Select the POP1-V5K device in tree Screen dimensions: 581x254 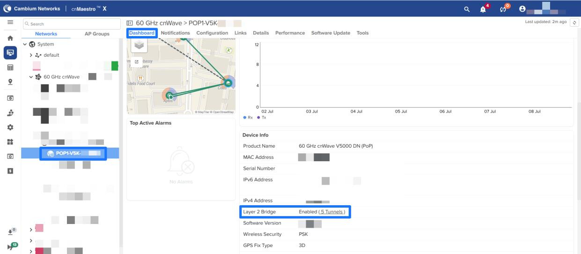[x=72, y=154]
